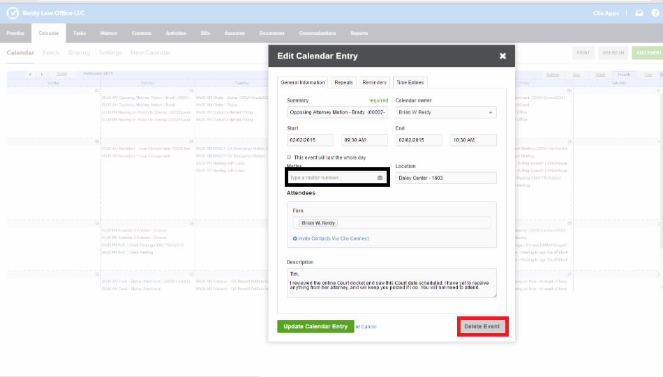The height and width of the screenshot is (377, 663).
Task: Click the Brian W. Reidy attendee tag
Action: coord(318,223)
